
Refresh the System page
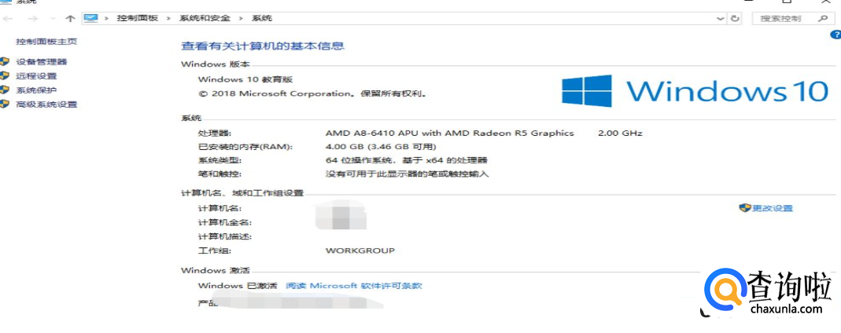tap(735, 18)
